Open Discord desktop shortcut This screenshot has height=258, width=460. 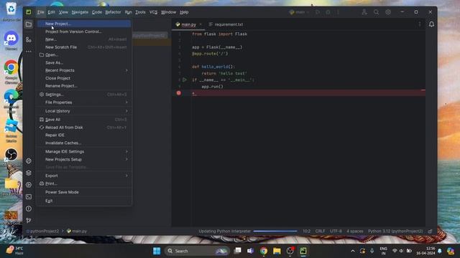point(11,41)
